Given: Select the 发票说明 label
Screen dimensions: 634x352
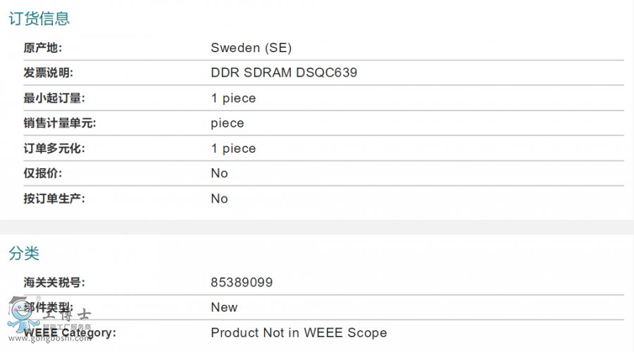Looking at the screenshot, I should [49, 73].
